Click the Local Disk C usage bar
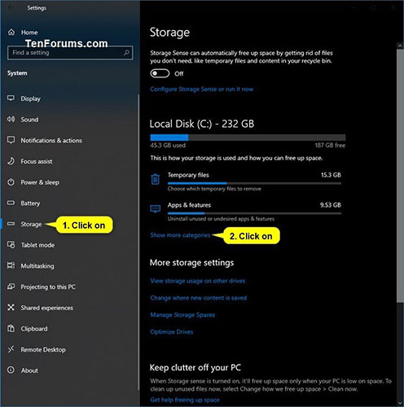The width and height of the screenshot is (404, 407). click(x=248, y=138)
